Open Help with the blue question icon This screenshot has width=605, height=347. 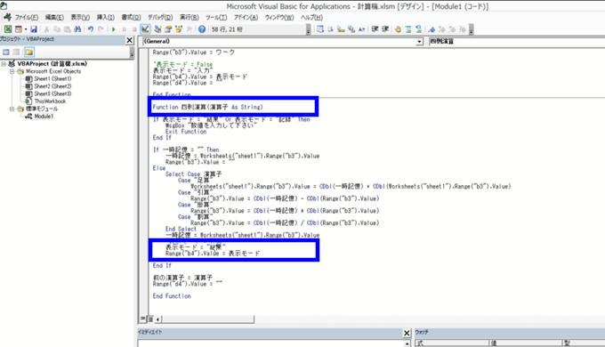pos(201,29)
